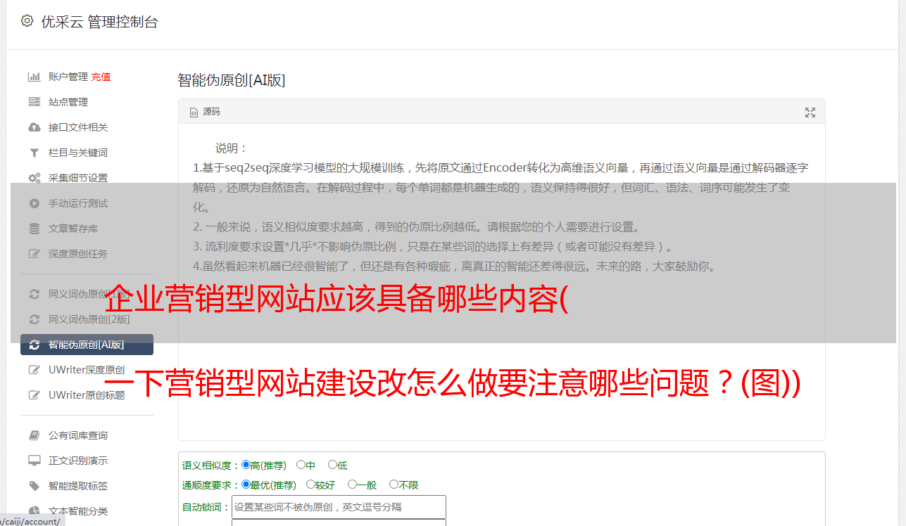The image size is (906, 526).
Task: Click the gears icon for 采集细节设置
Action: (34, 178)
